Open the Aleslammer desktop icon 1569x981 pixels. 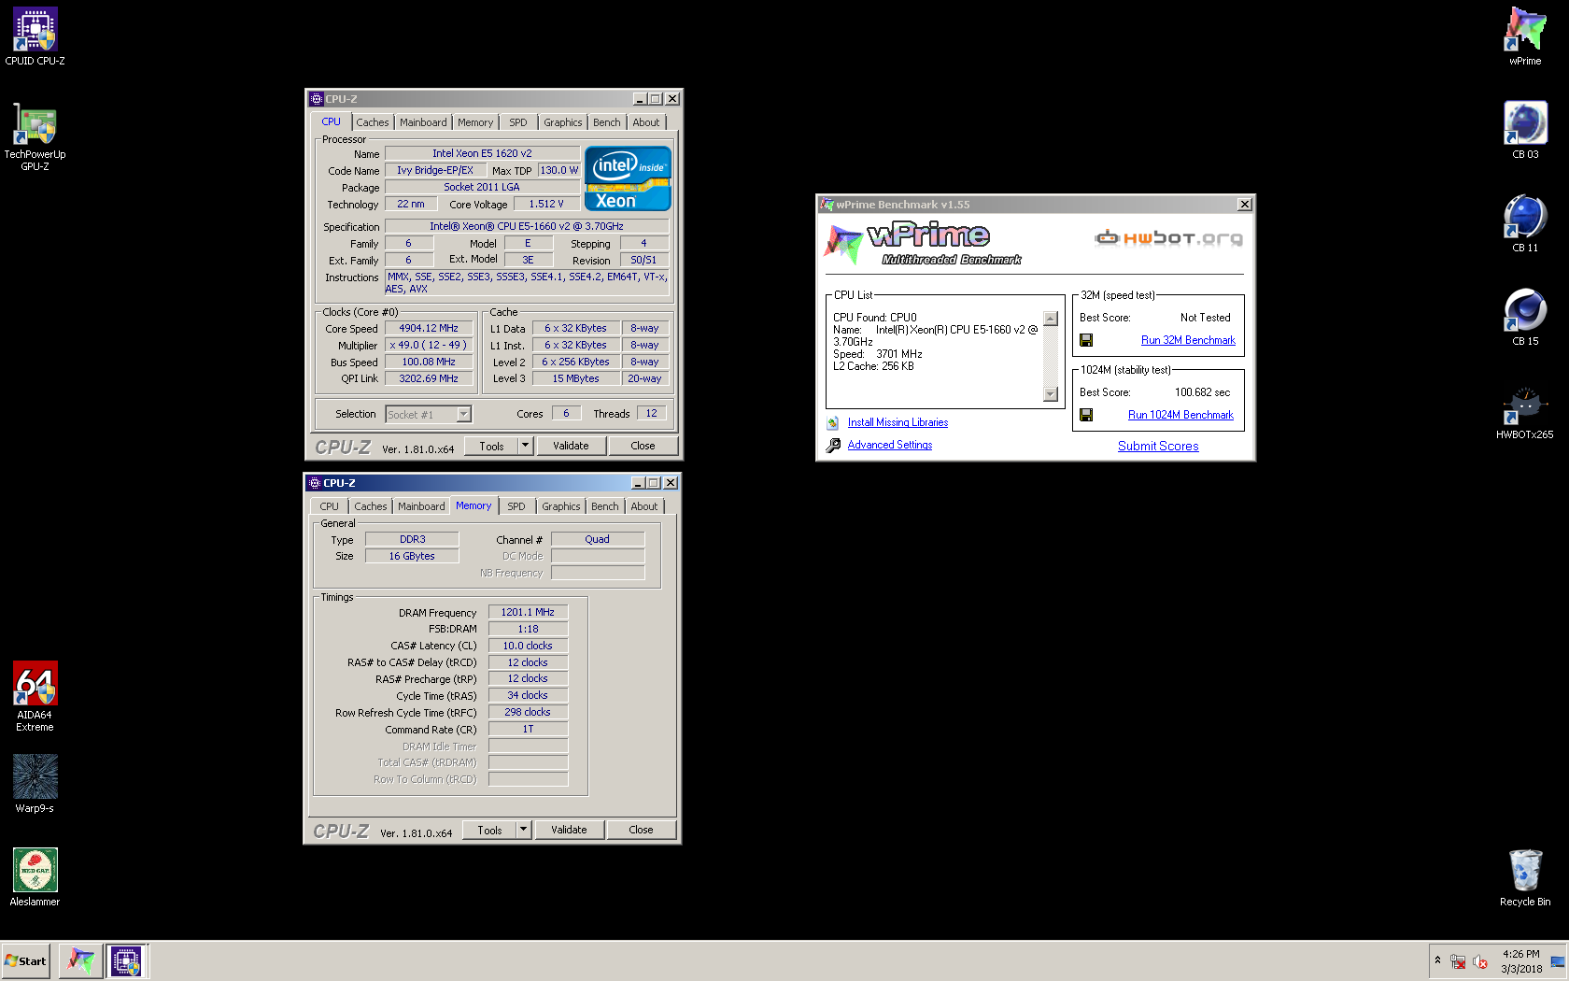[35, 877]
